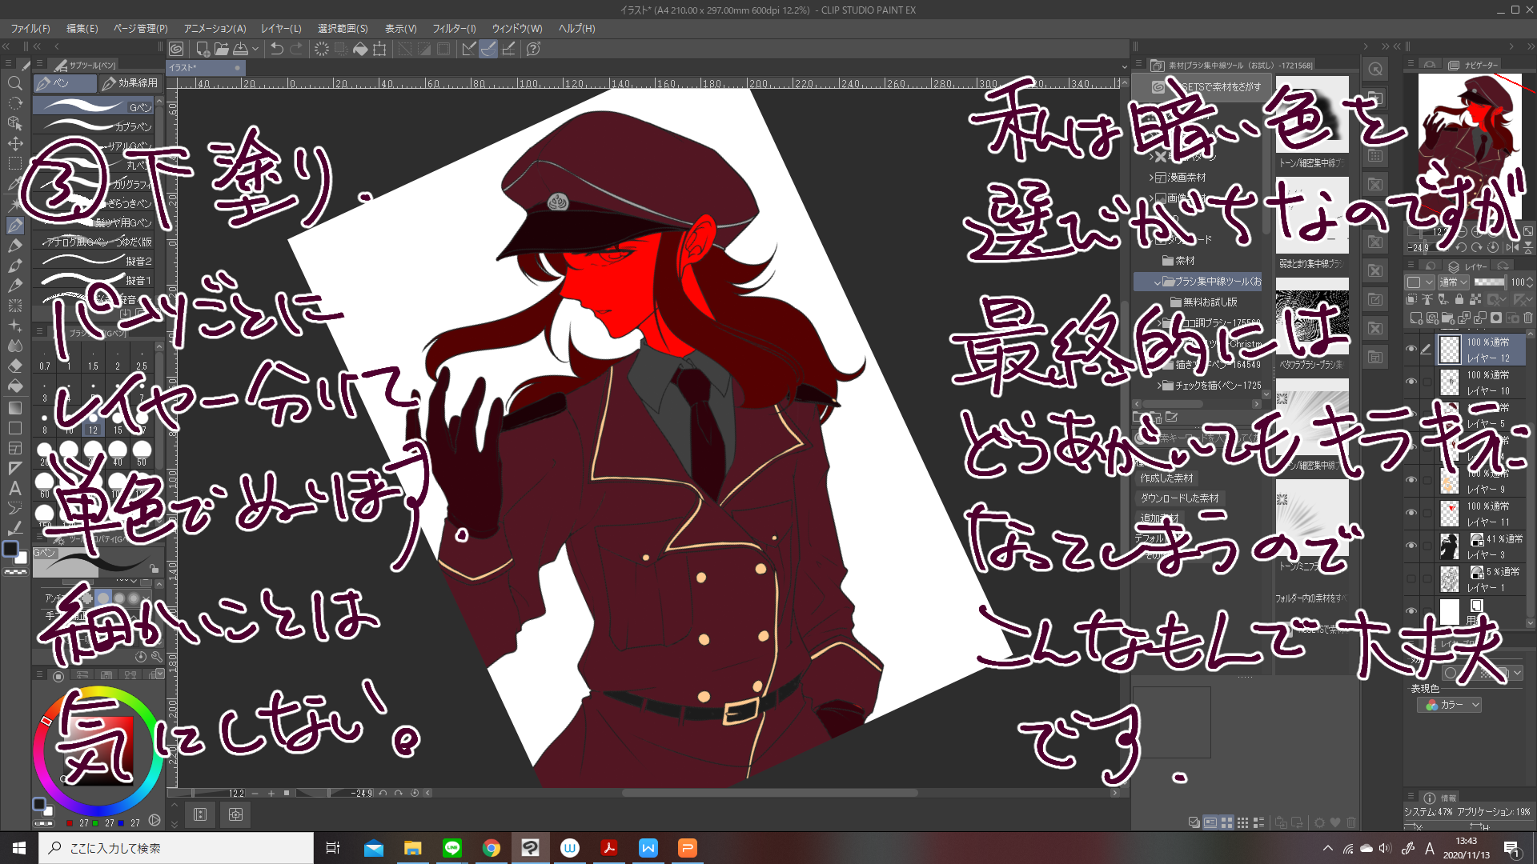Hide レイヤー 10 with its eye icon
The image size is (1537, 864).
pos(1411,382)
